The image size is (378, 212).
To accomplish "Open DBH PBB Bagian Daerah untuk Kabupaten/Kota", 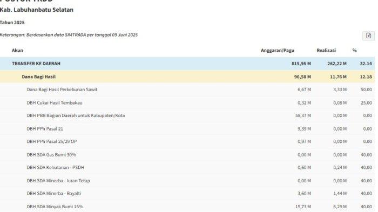I will pos(187,115).
